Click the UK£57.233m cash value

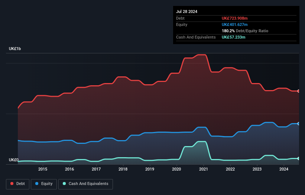point(233,37)
